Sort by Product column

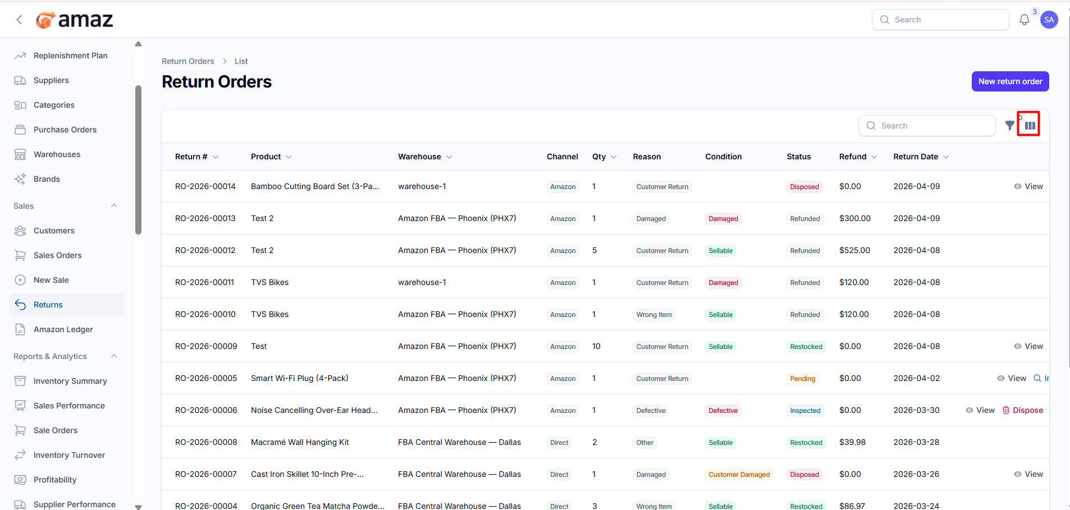point(271,157)
